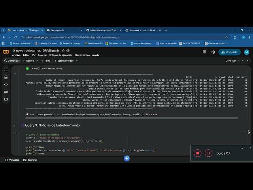Open code snippets sidebar icon
The height and width of the screenshot is (190, 253).
pos(6,84)
